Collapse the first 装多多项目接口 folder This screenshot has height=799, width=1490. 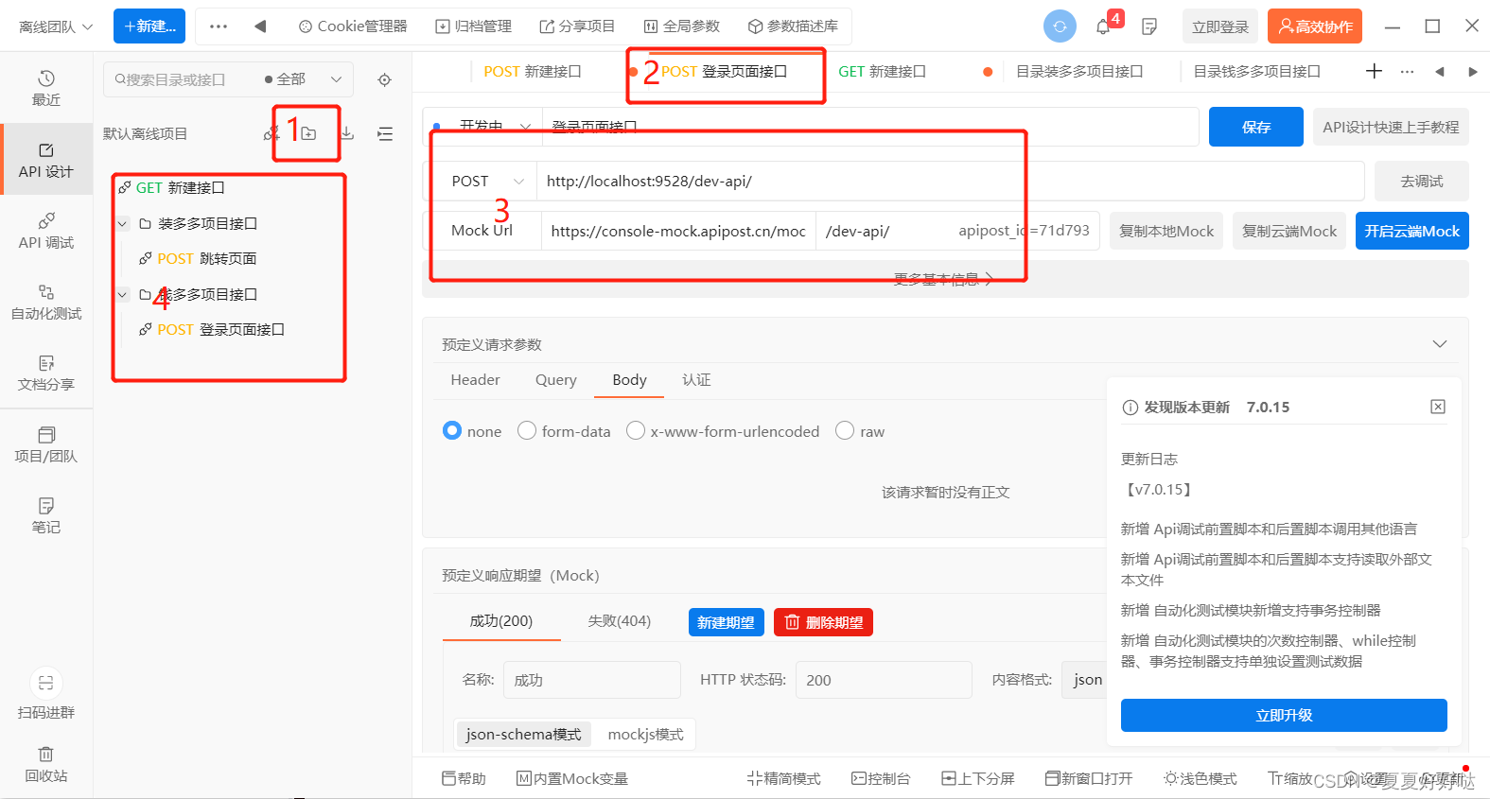(x=122, y=224)
